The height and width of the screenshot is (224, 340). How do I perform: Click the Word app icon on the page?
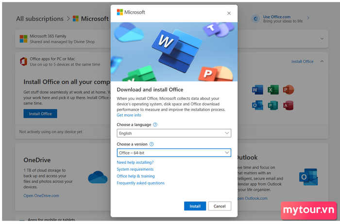pos(257,90)
